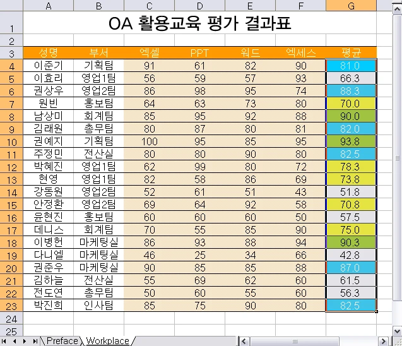Select column F header

(x=301, y=6)
